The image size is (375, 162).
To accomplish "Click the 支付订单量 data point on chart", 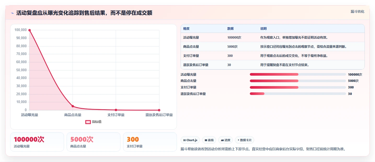I will click(116, 110).
